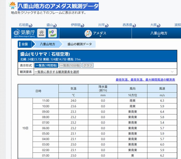Click the 11:00 time cell
181x159 pixels.
pos(46,101)
